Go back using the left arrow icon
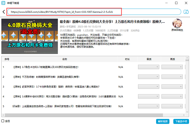This screenshot has height=126, width=190. pos(3,12)
